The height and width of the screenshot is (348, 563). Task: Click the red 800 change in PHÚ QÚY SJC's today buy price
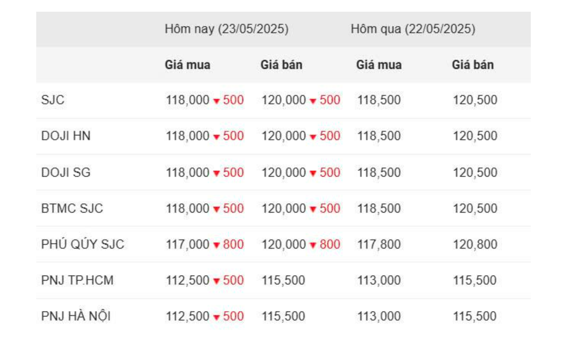pyautogui.click(x=233, y=245)
